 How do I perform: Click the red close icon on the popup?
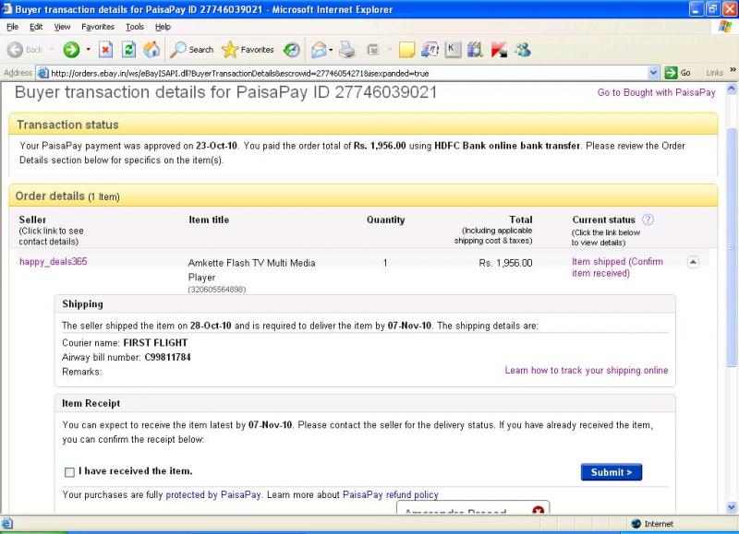[x=539, y=510]
